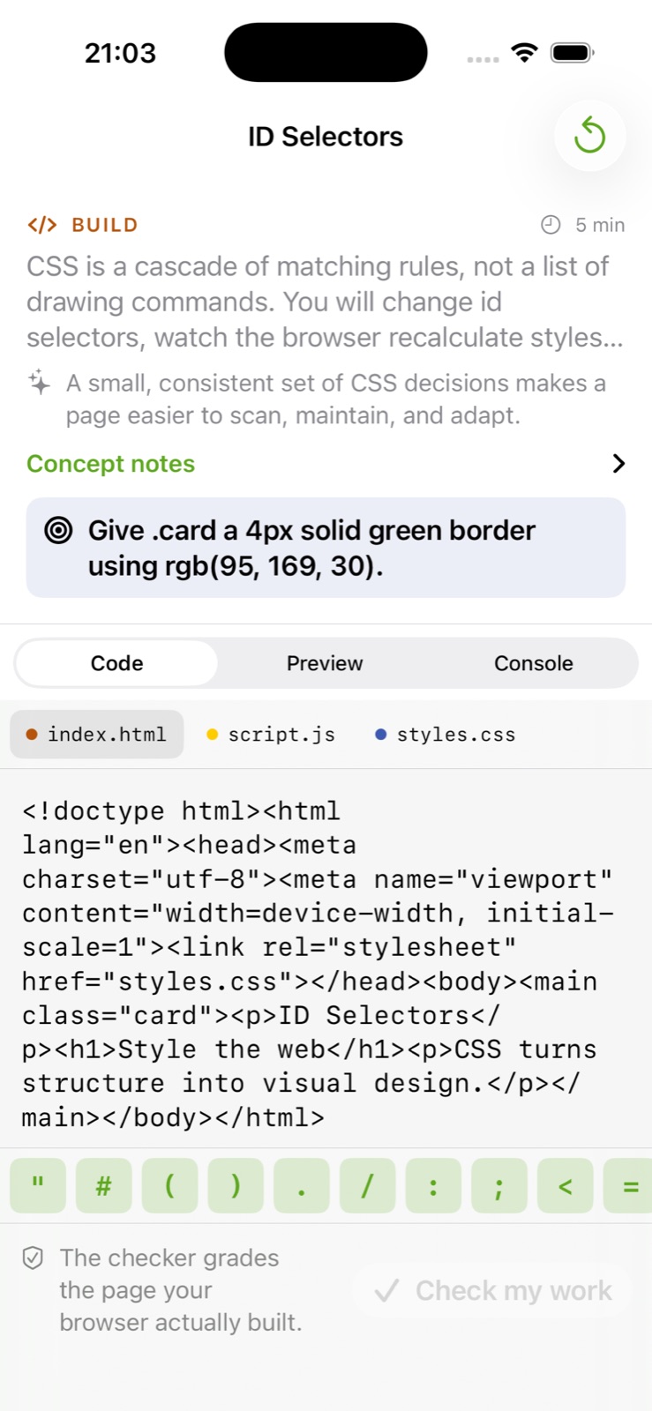Tap the green reset arrow icon
652x1411 pixels.
click(589, 136)
